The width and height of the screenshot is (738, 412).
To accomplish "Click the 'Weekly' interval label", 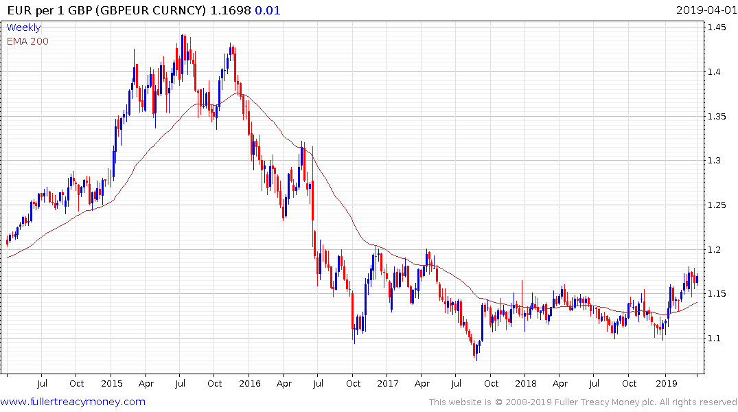I will (x=23, y=27).
